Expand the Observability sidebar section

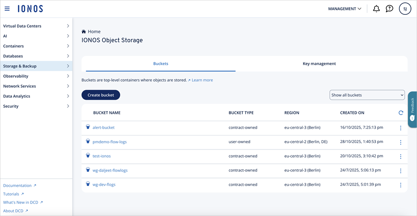(x=36, y=76)
